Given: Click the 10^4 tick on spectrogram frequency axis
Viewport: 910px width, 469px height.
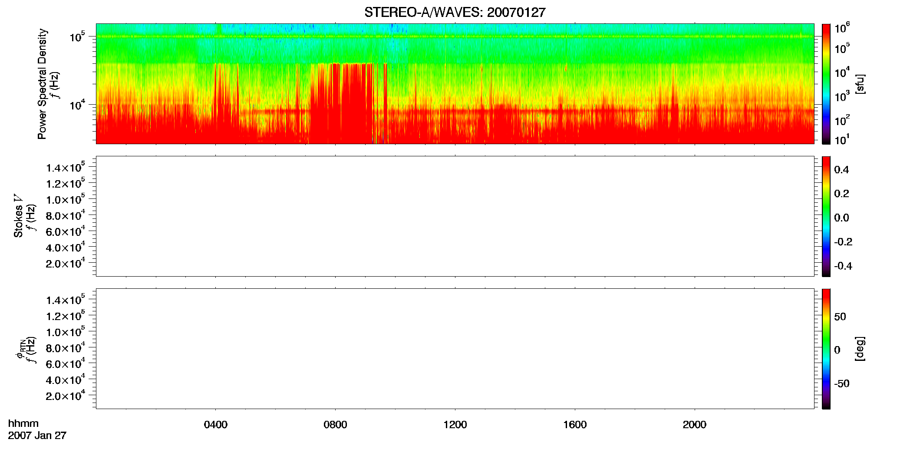Looking at the screenshot, I should pos(77,105).
